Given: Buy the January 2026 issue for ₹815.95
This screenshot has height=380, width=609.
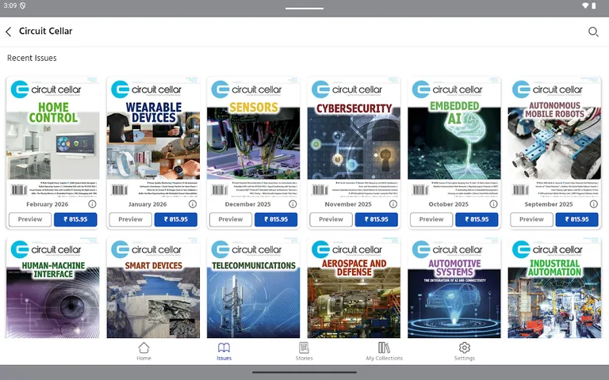Looking at the screenshot, I should pos(175,219).
